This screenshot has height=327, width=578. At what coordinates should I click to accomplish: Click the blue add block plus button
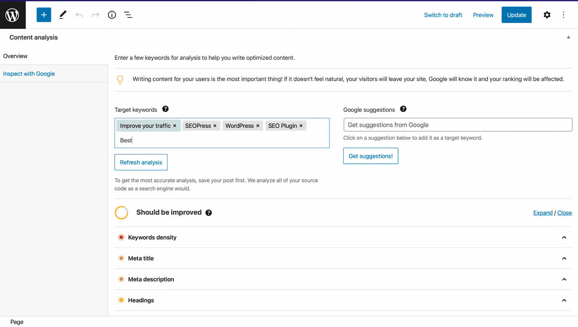[44, 15]
